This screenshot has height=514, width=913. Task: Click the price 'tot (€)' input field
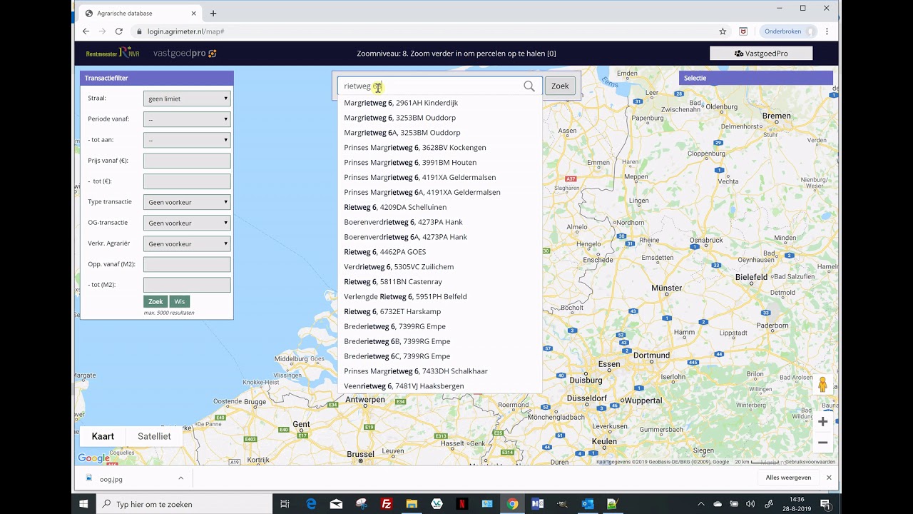point(187,181)
